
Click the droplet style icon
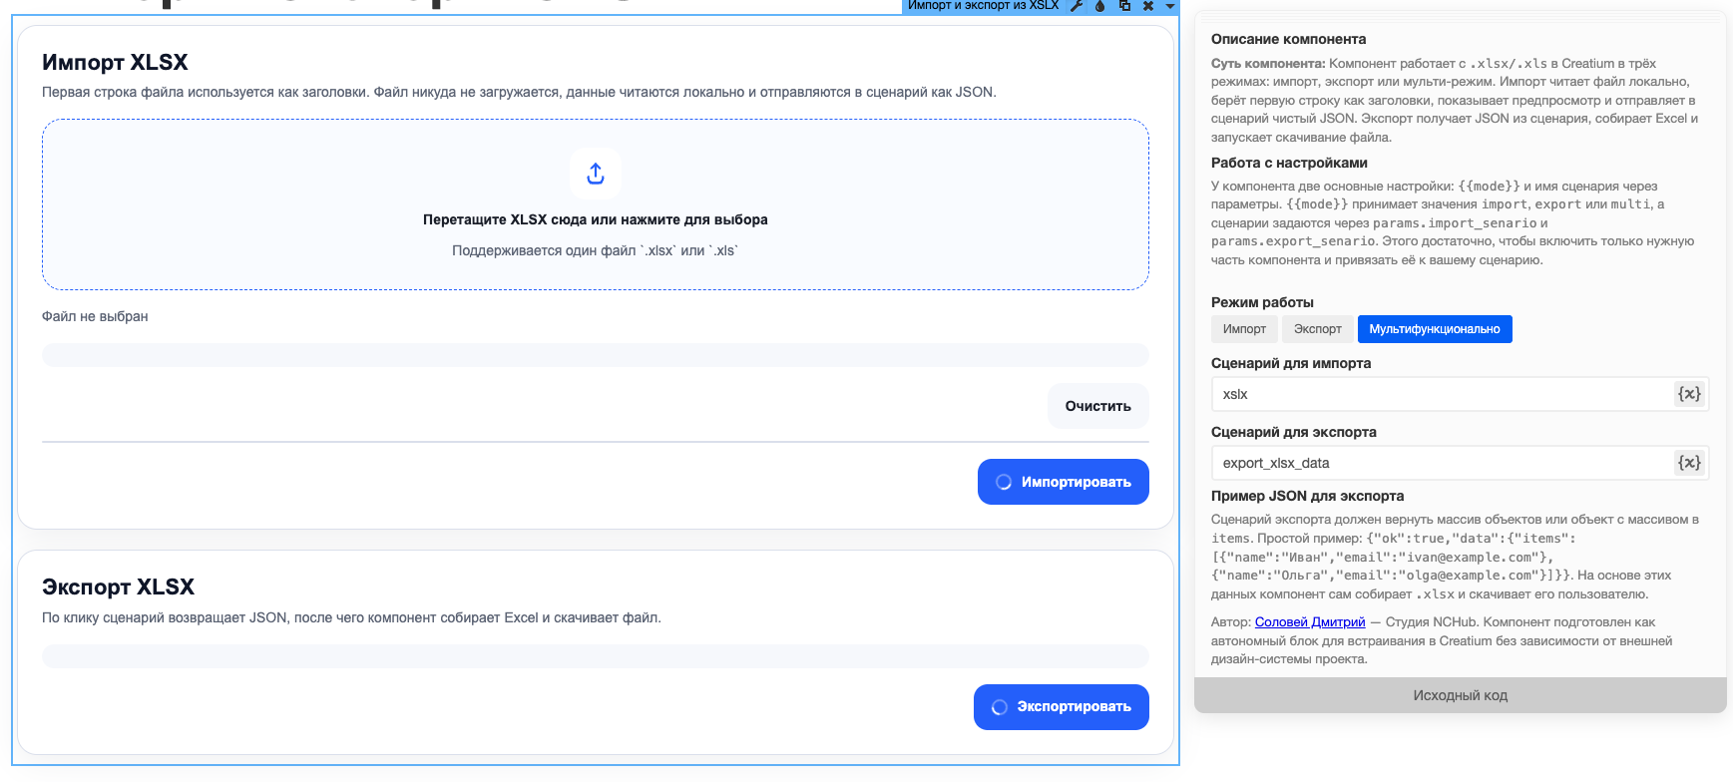(x=1100, y=6)
